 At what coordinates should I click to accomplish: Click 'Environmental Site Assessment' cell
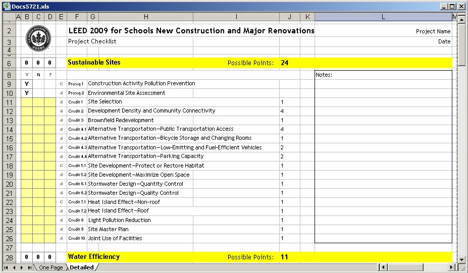point(126,93)
